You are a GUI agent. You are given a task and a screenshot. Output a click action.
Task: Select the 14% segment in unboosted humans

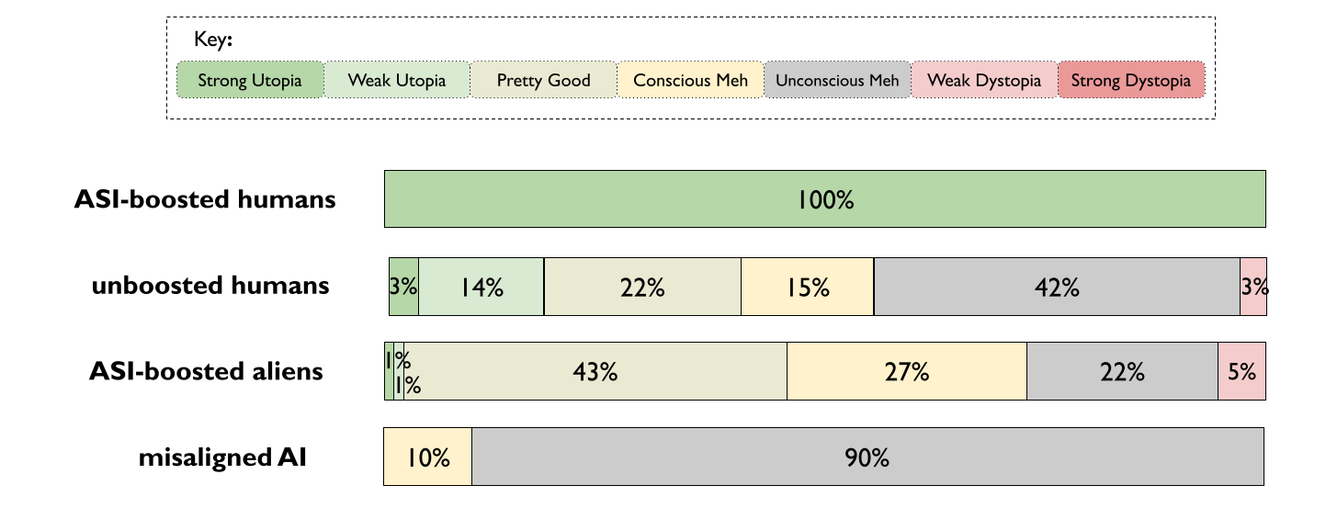click(482, 287)
